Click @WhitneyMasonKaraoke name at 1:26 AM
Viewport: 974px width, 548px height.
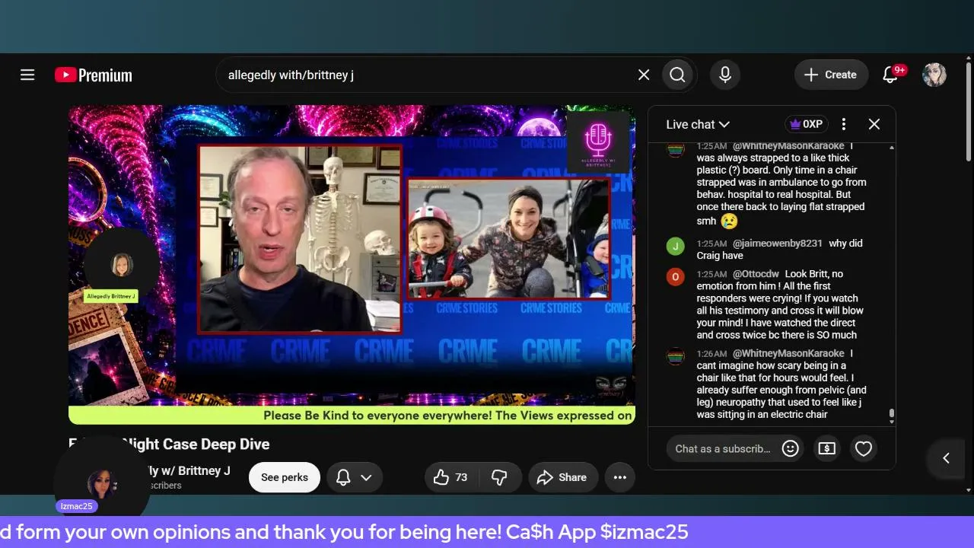tap(788, 353)
